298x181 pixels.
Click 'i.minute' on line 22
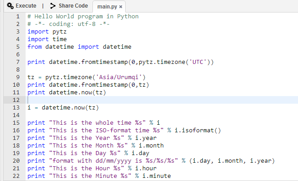pyautogui.click(x=157, y=176)
